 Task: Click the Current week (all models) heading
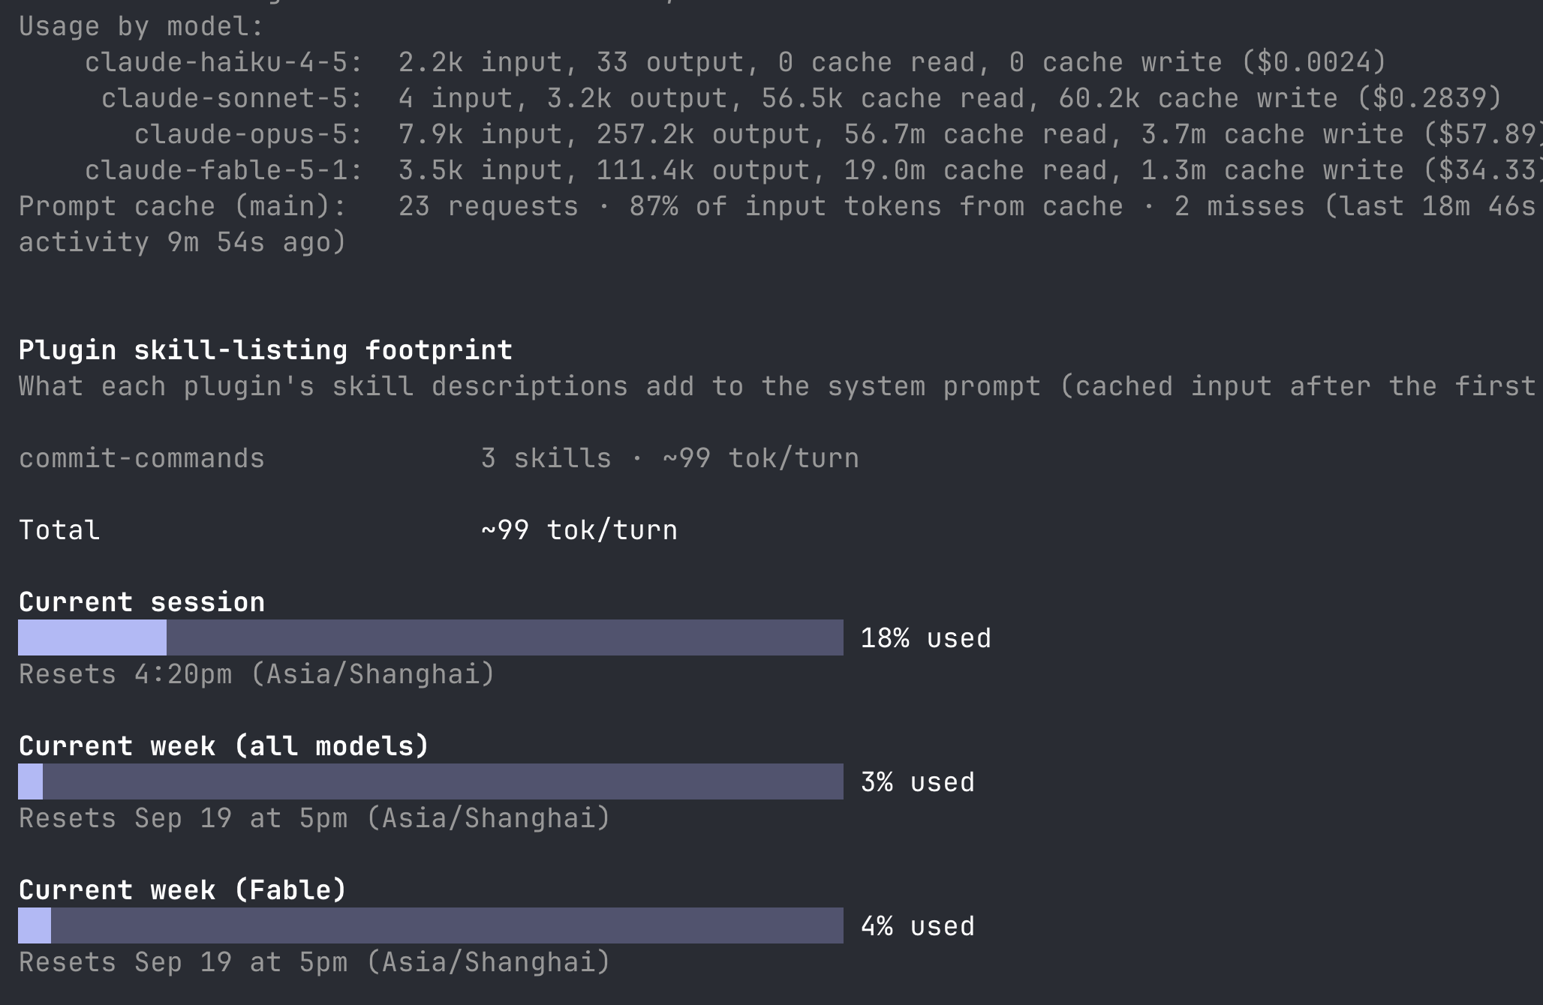224,746
